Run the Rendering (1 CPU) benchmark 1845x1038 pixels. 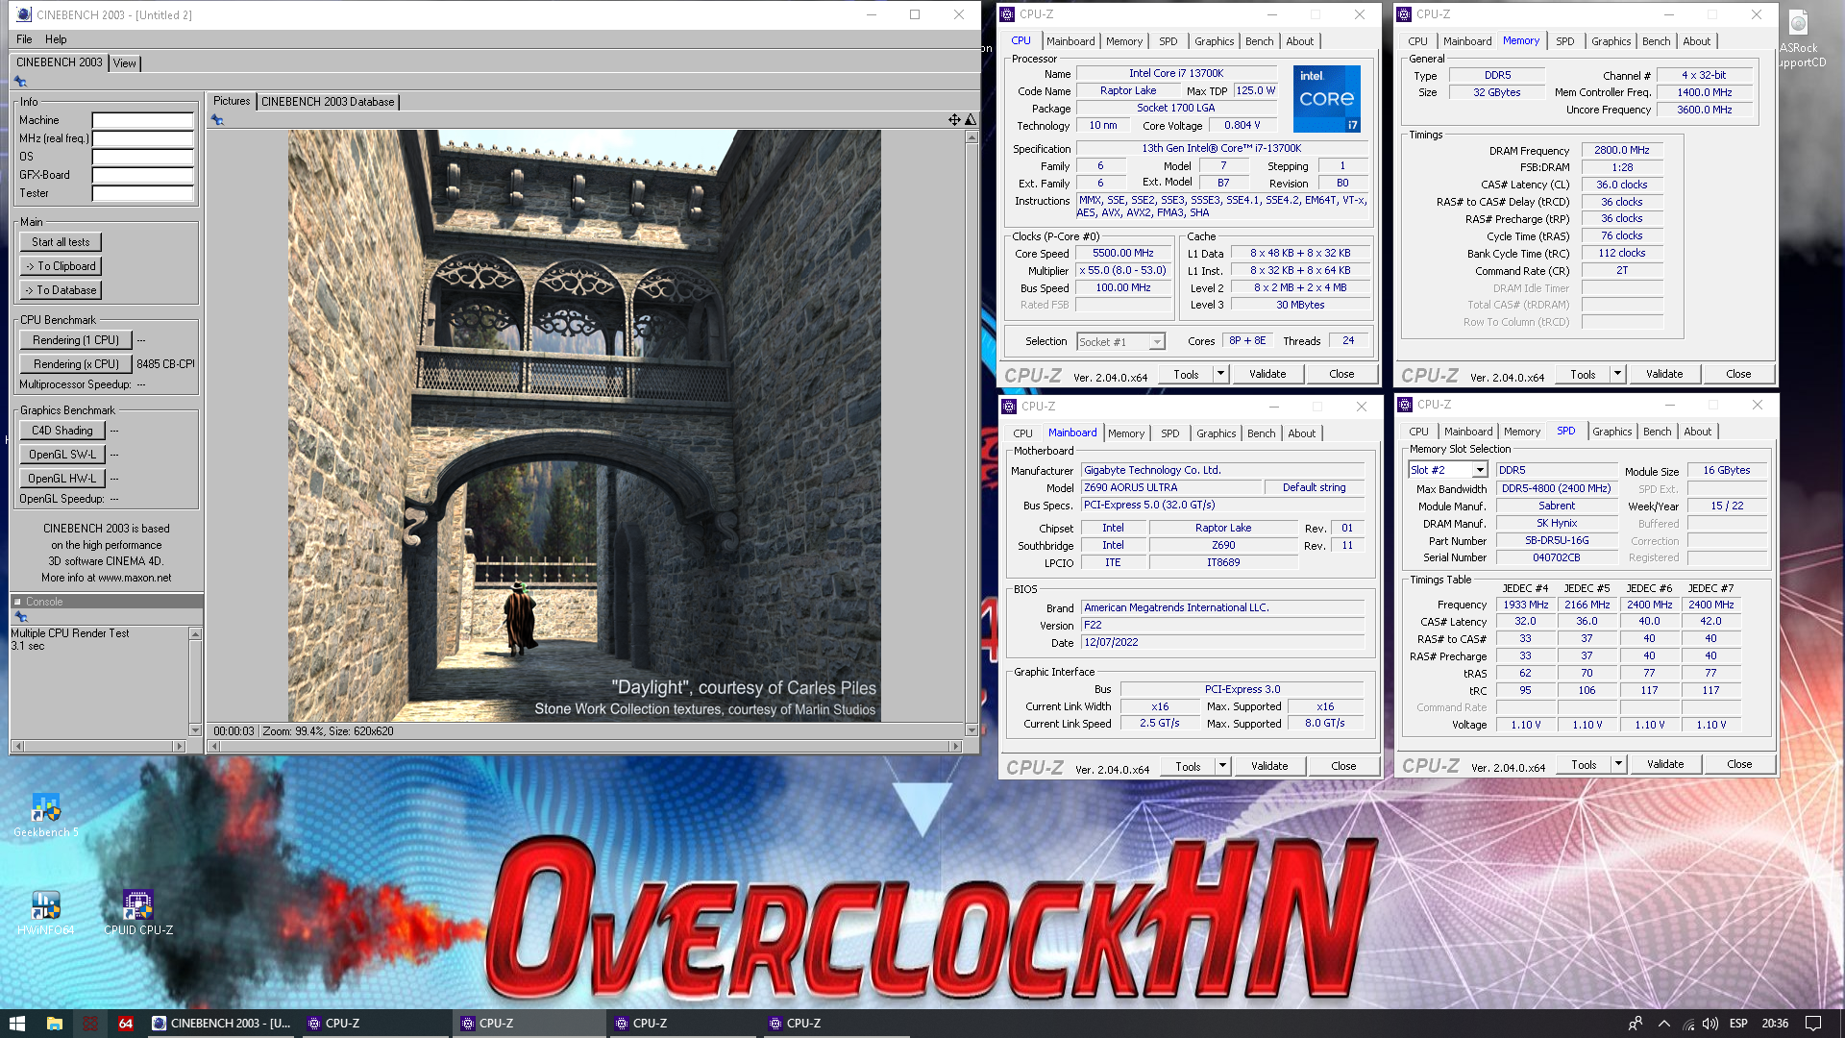point(75,340)
